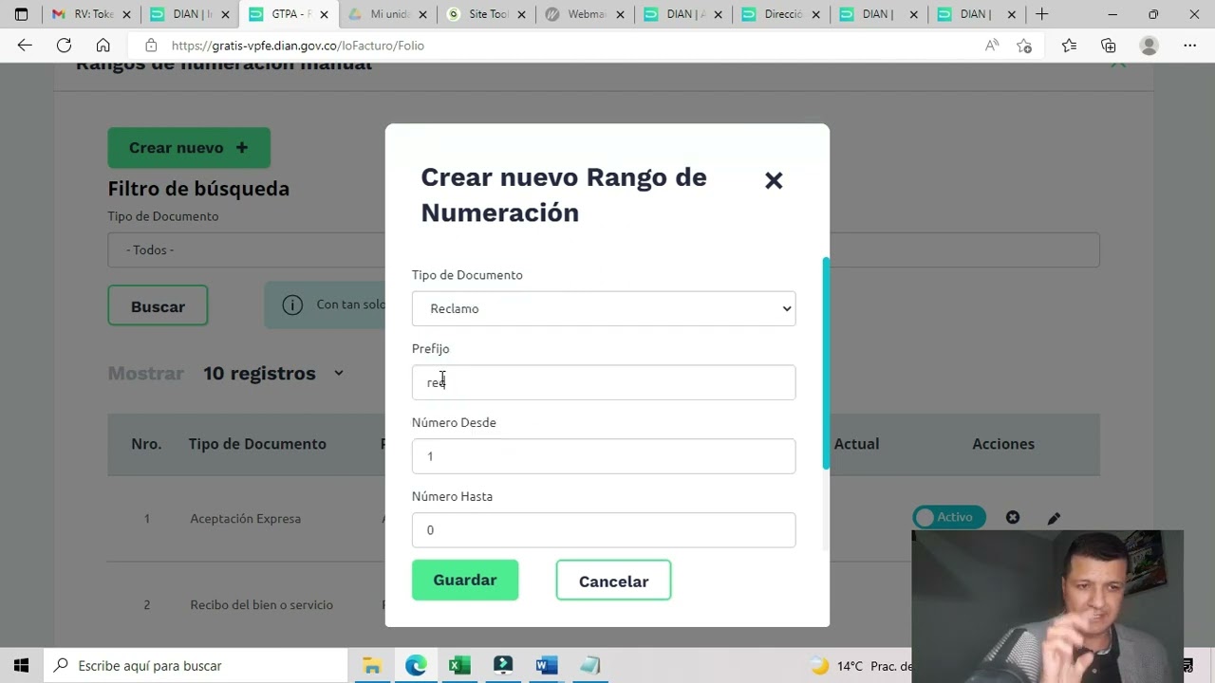Click the info icon in the notice banner
This screenshot has width=1215, height=683.
[x=292, y=305]
